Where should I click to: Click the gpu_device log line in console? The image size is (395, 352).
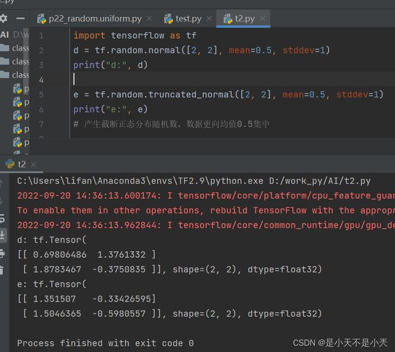coord(206,225)
